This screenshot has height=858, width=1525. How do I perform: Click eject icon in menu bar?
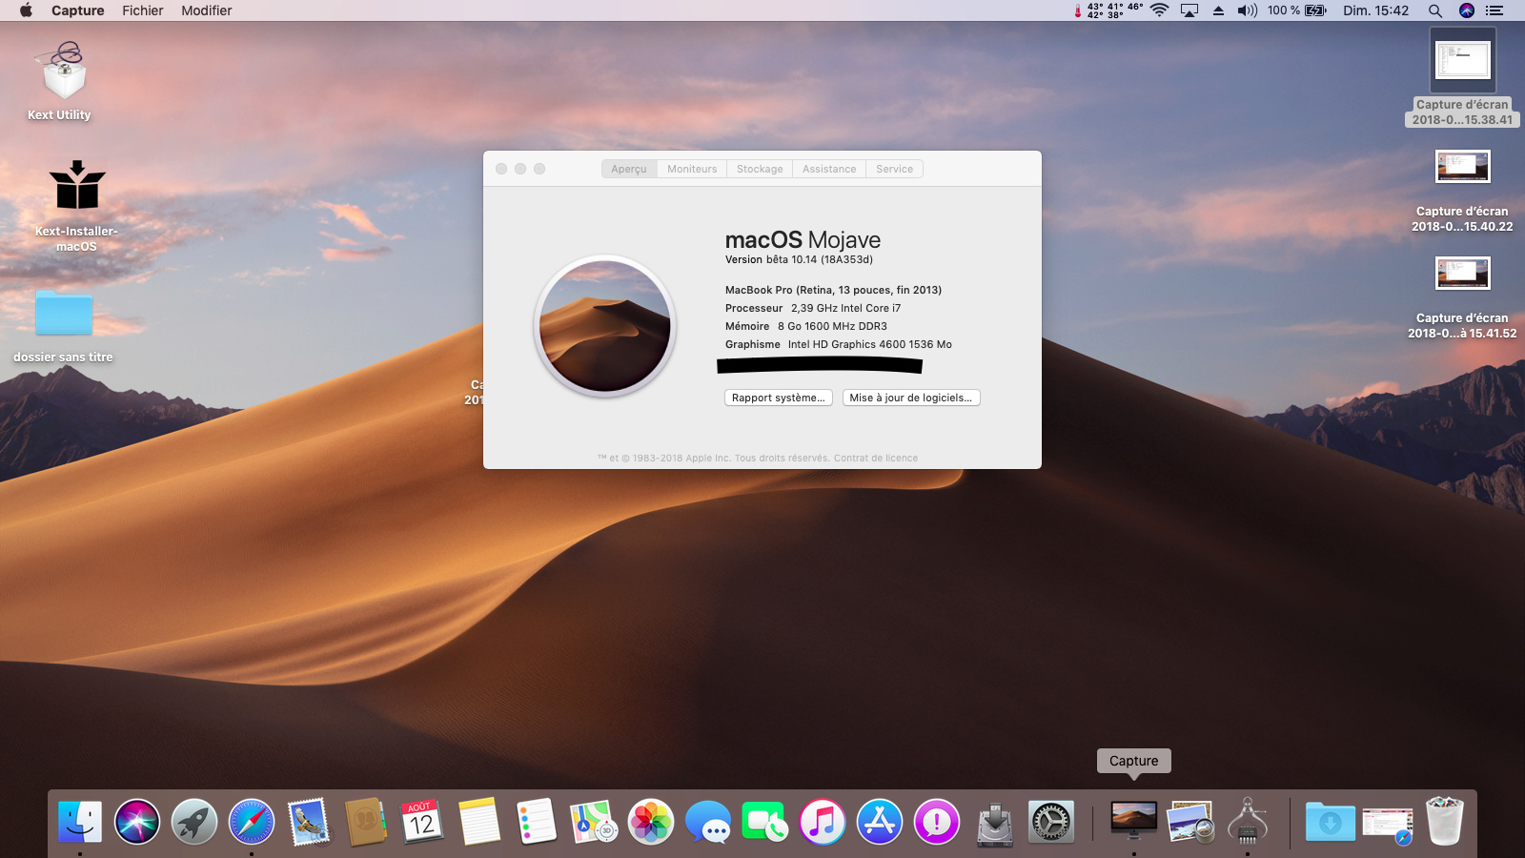pyautogui.click(x=1218, y=10)
